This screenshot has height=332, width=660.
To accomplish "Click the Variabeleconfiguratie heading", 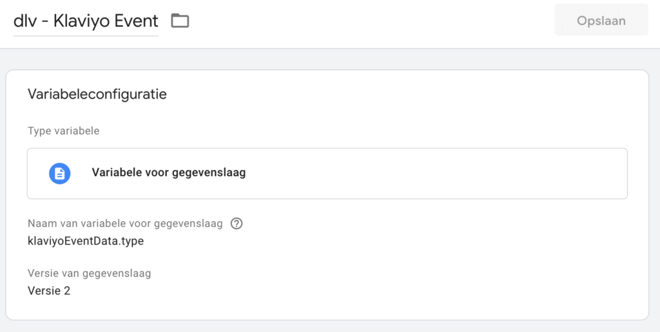I will click(97, 94).
